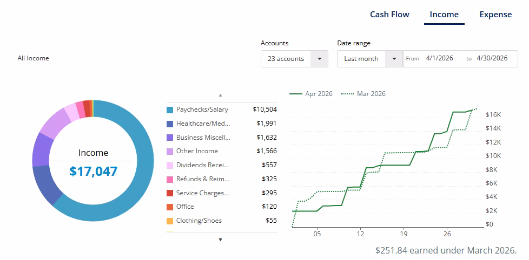This screenshot has width=529, height=260.
Task: Open the Accounts dropdown arrow
Action: (x=319, y=59)
